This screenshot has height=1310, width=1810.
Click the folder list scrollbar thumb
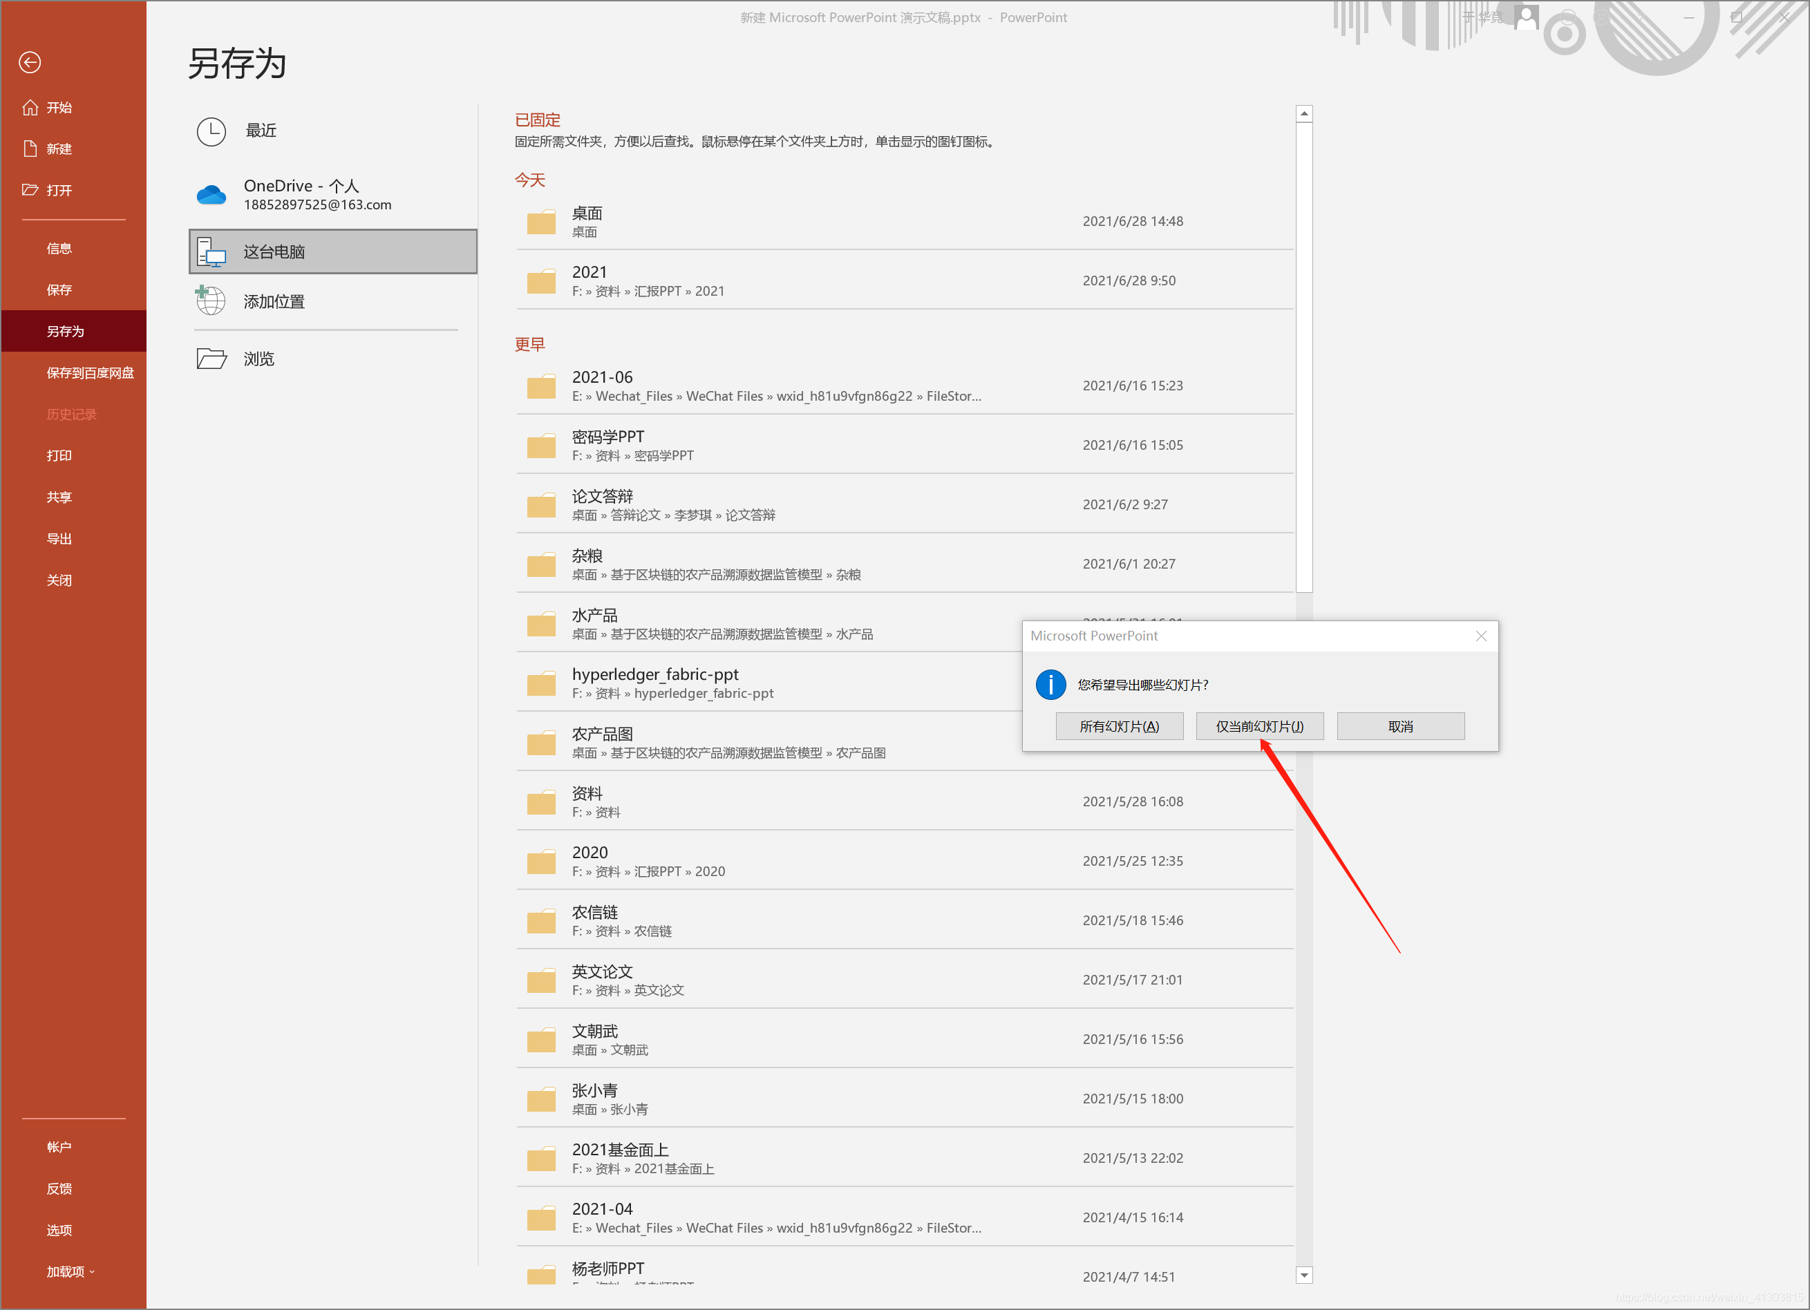[1304, 357]
